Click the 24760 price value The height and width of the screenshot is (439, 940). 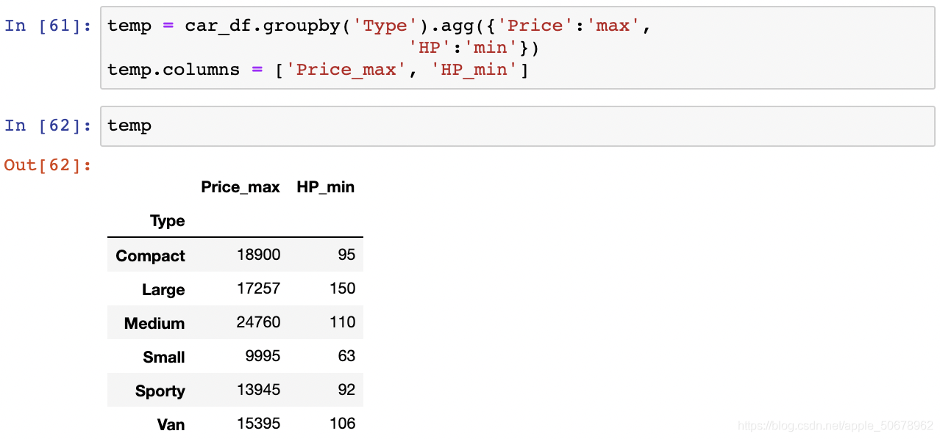pyautogui.click(x=259, y=322)
